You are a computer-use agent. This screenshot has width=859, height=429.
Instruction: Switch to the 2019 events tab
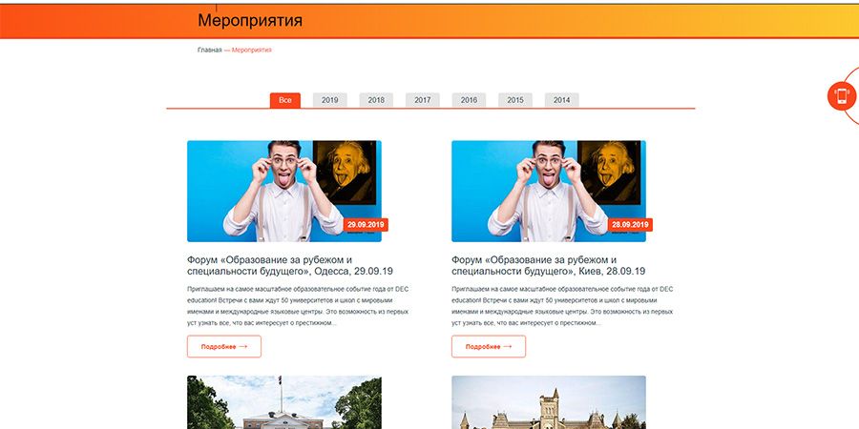coord(330,100)
